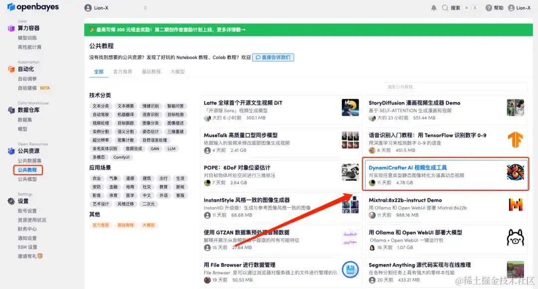Click the search magnifier icon in the header

pyautogui.click(x=445, y=8)
